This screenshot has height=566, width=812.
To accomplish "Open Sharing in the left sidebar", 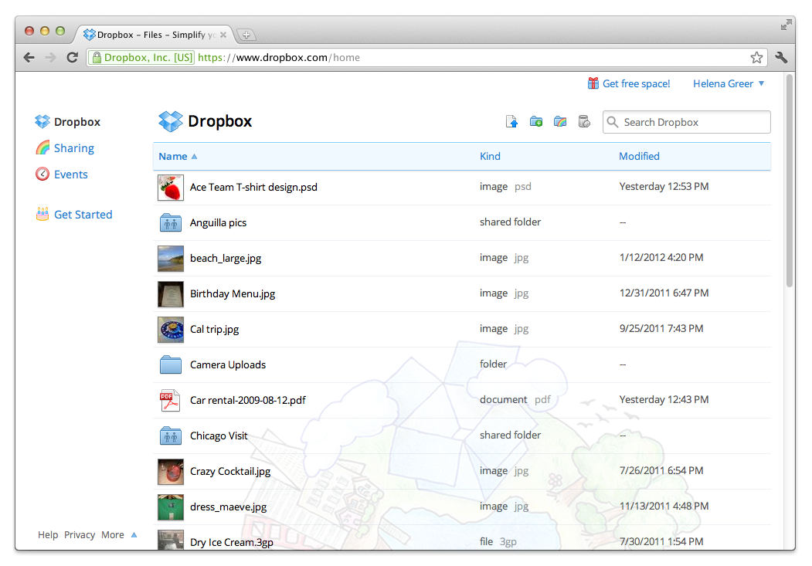I will pyautogui.click(x=73, y=148).
